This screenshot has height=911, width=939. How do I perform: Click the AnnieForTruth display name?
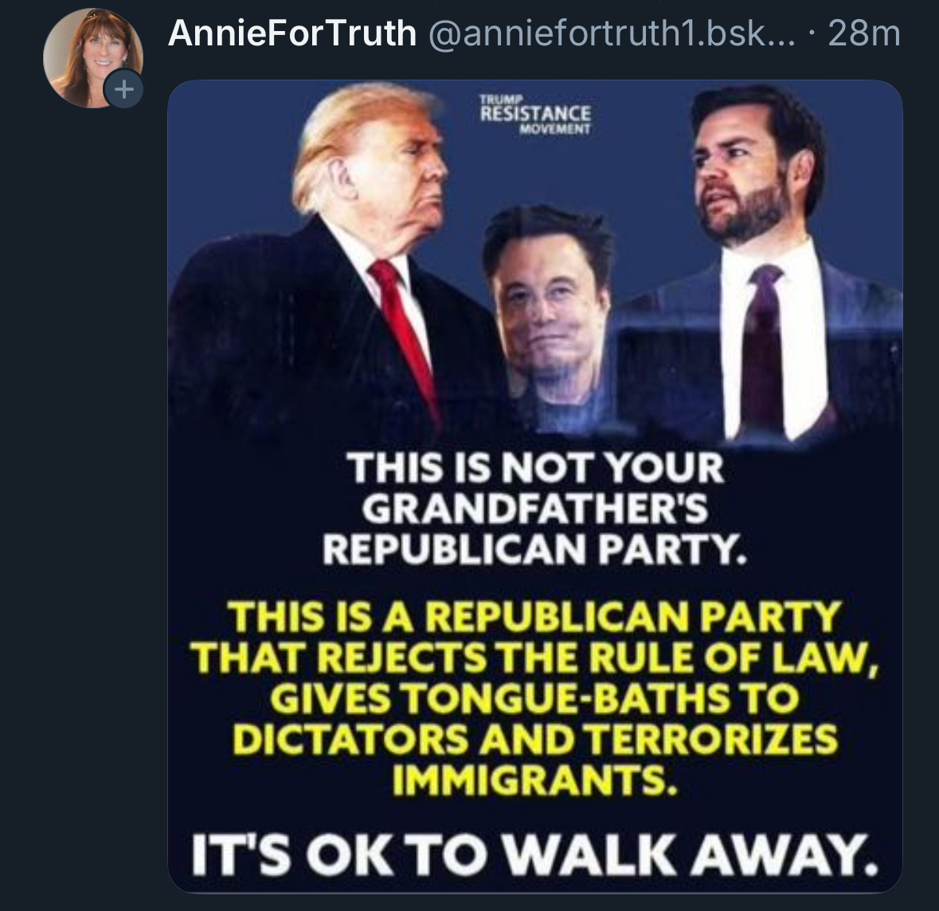pos(292,33)
